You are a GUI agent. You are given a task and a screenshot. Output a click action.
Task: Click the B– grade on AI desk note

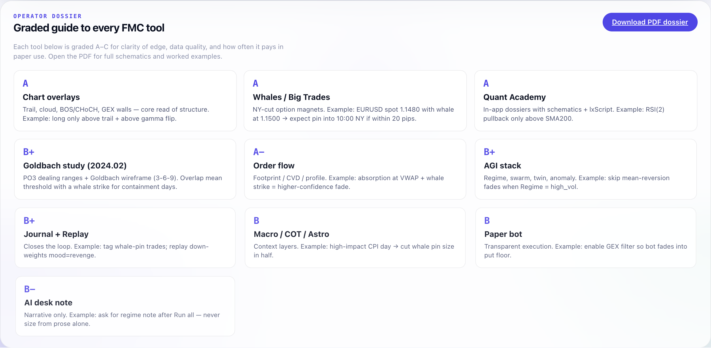[x=30, y=289]
